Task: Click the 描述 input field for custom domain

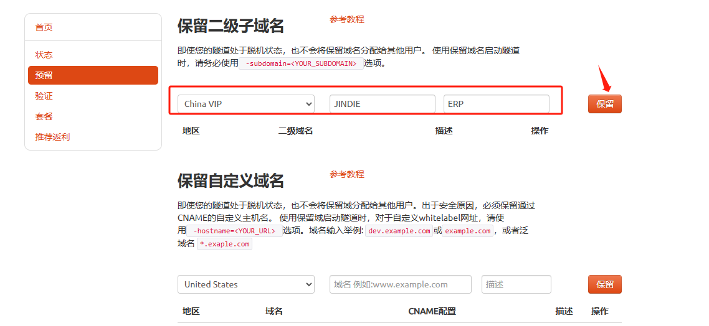Action: (516, 284)
